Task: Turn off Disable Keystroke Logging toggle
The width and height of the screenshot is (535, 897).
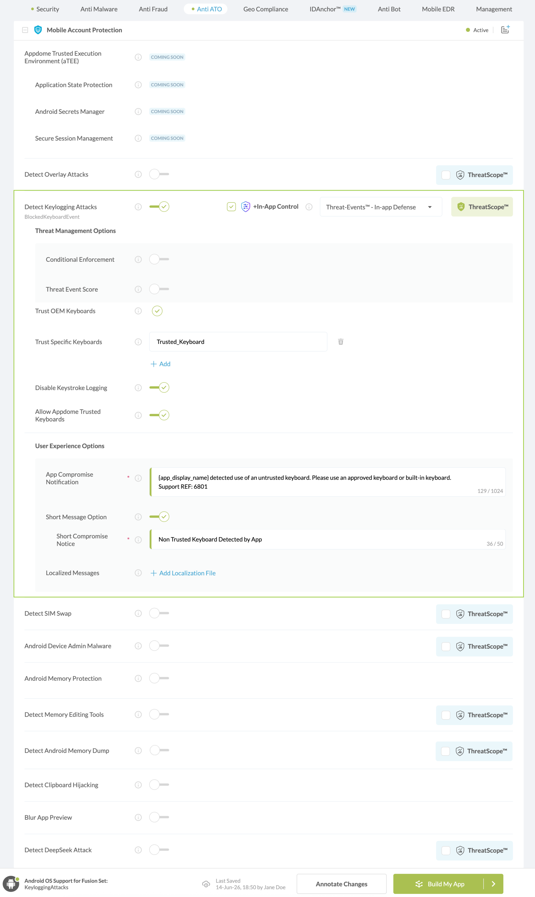Action: pos(159,387)
